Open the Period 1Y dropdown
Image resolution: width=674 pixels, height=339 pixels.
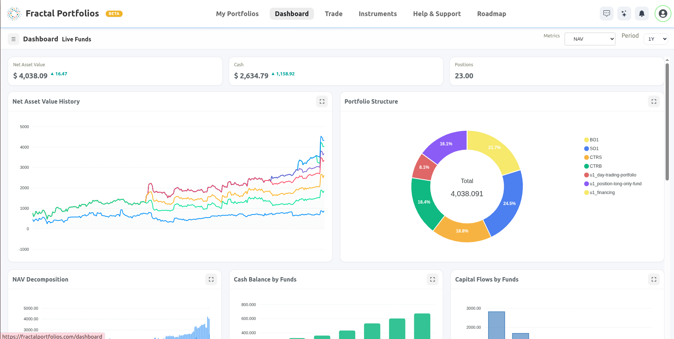(x=656, y=38)
